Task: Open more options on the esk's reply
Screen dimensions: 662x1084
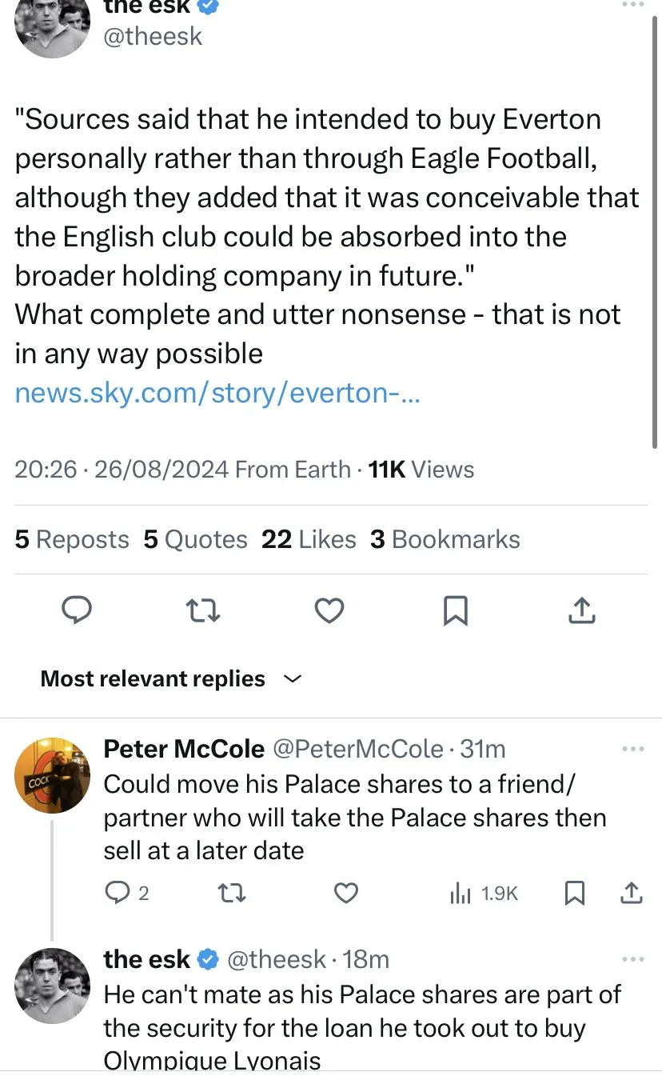Action: point(632,959)
